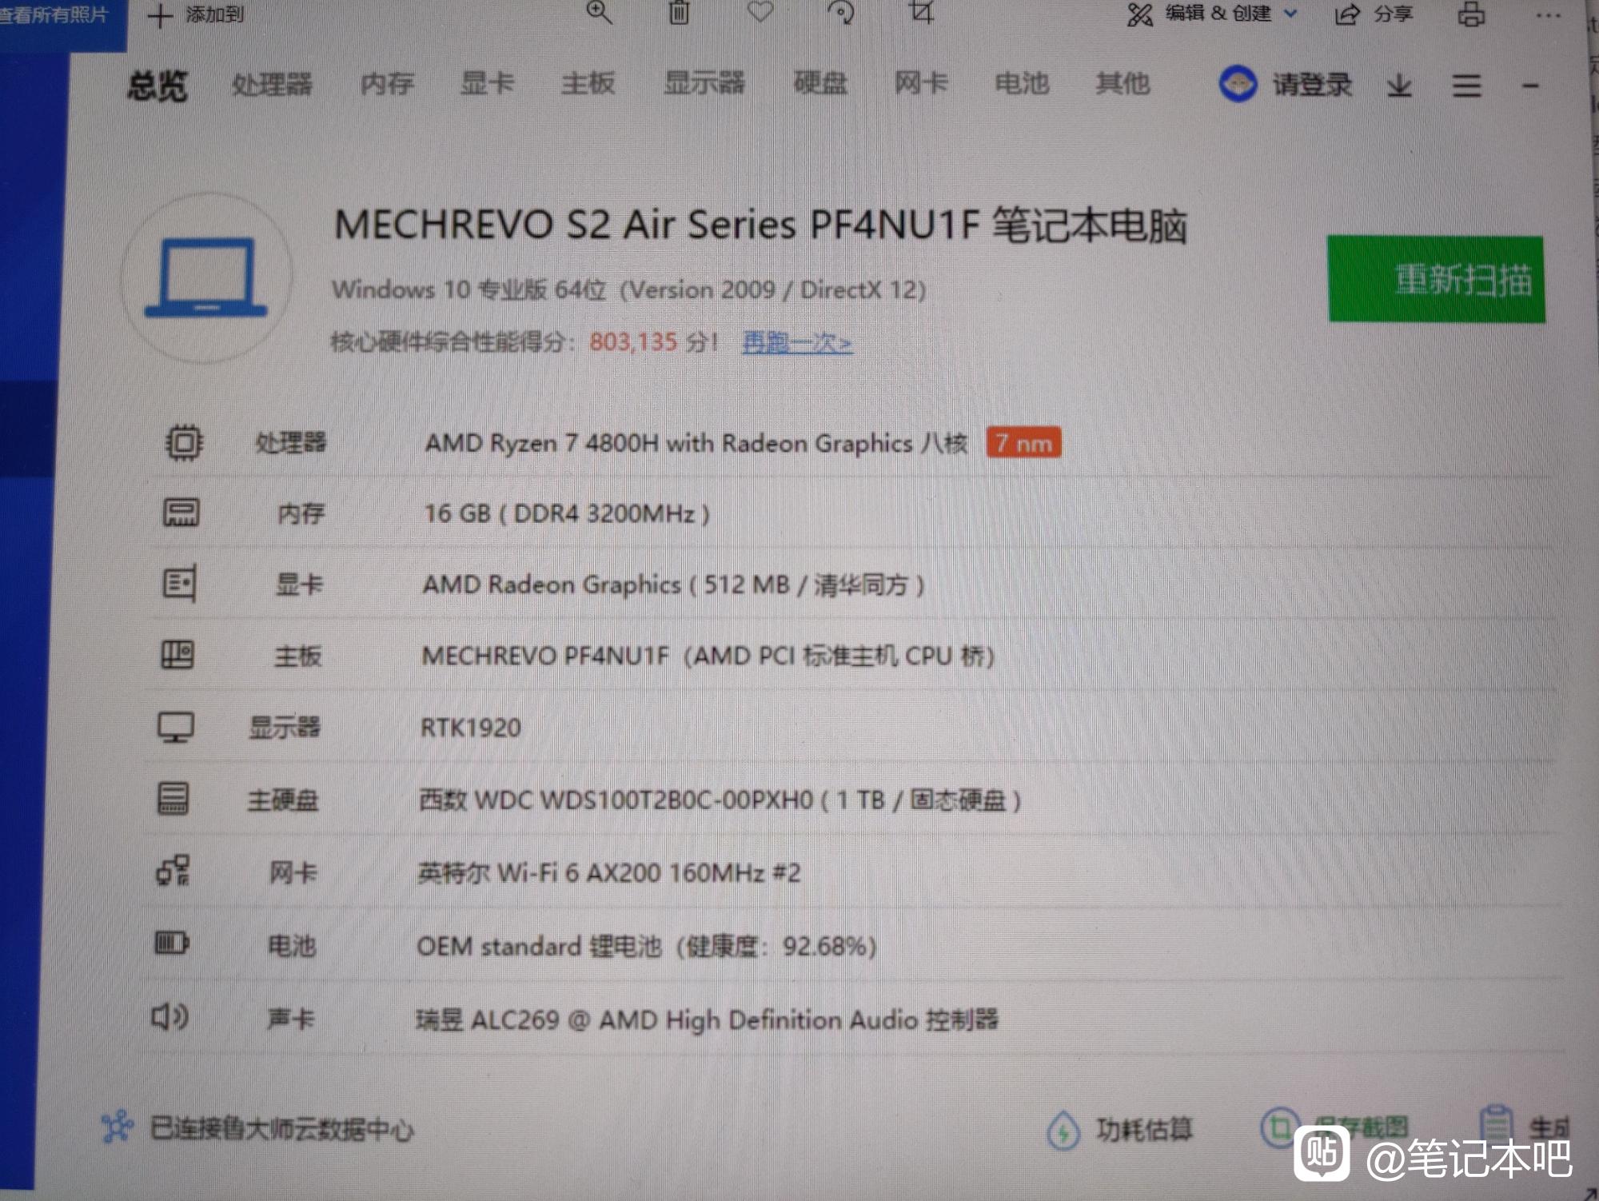Click the AMD Ryzen 7 4800H text
This screenshot has height=1201, width=1599.
pos(696,443)
